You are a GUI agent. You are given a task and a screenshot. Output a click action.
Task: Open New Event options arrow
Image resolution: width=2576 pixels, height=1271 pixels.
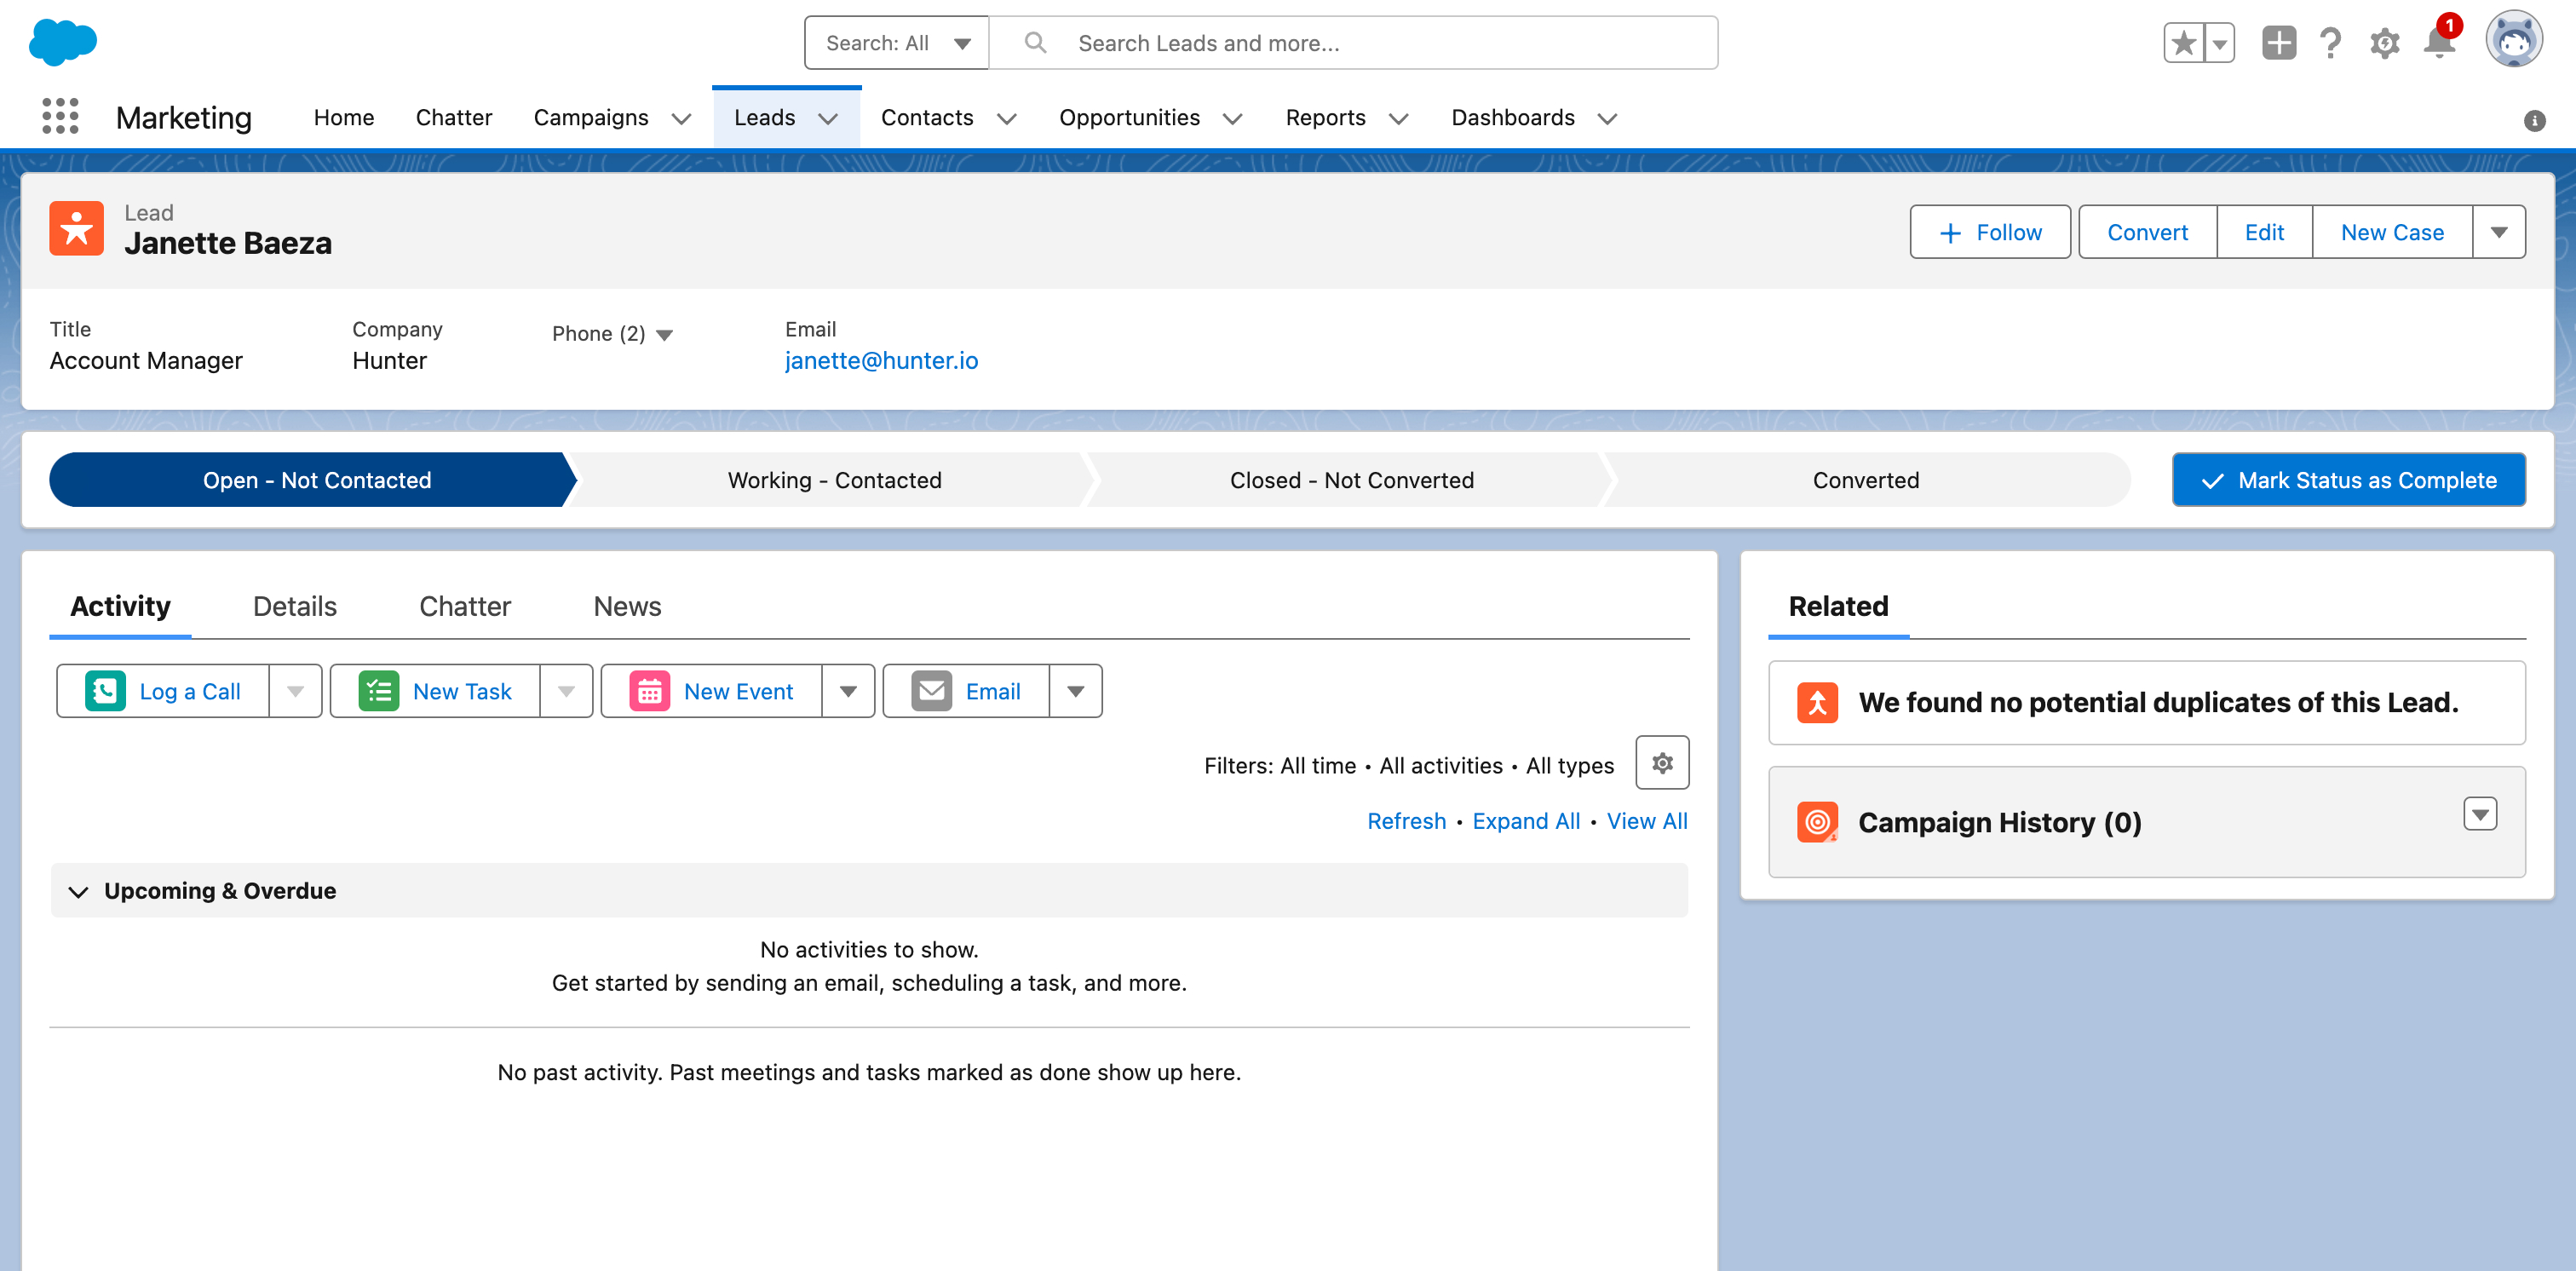click(848, 691)
